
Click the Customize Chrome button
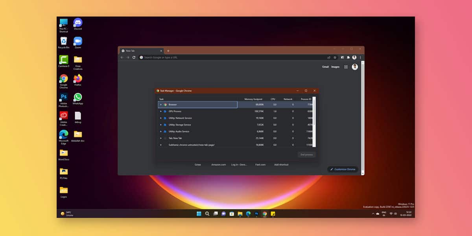[x=343, y=169]
